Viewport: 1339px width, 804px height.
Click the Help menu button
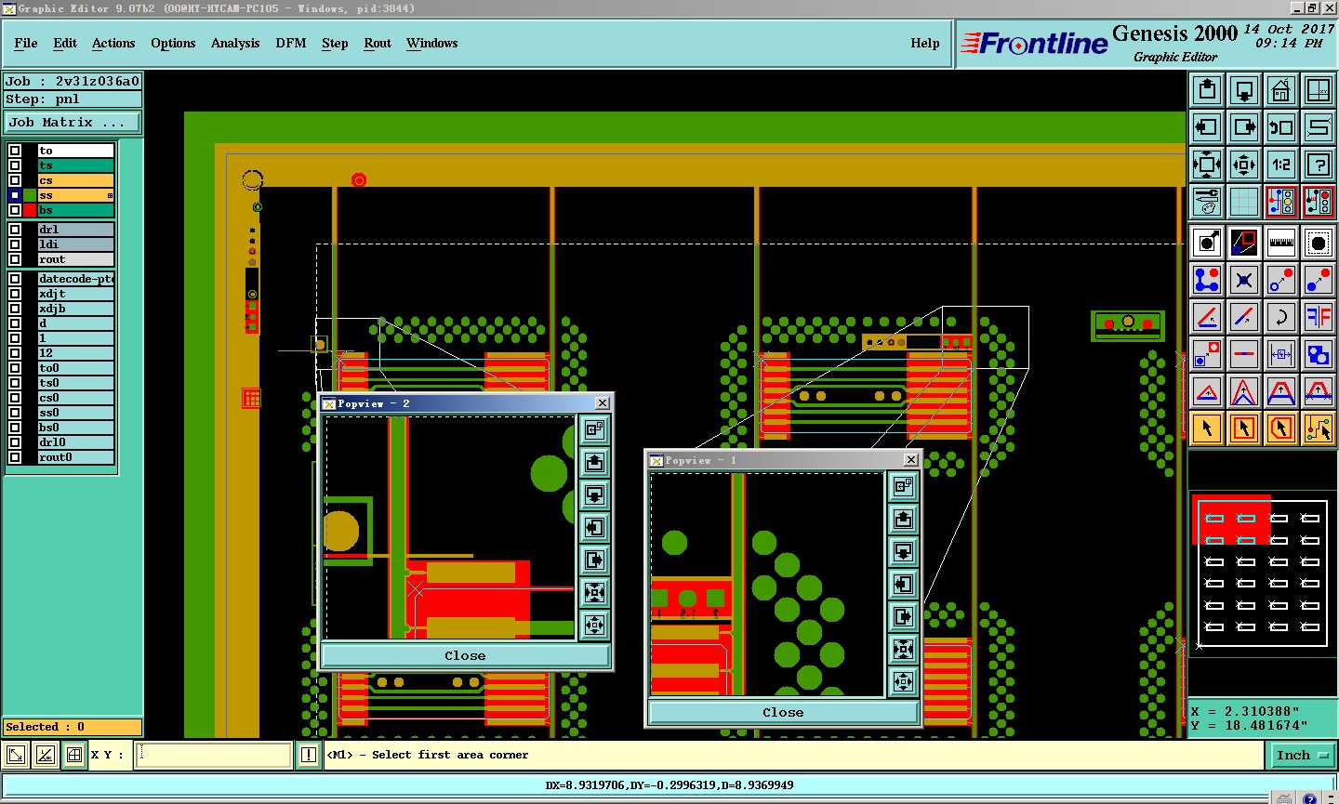point(925,43)
